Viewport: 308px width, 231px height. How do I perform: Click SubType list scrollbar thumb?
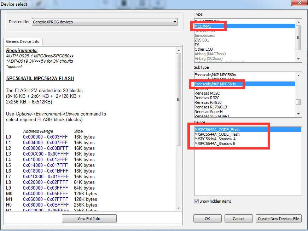298,102
